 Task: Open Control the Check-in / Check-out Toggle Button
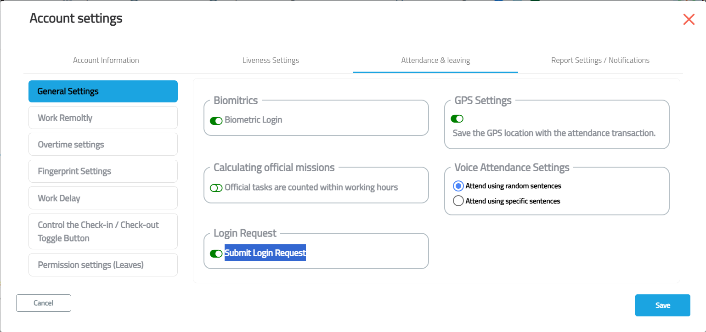(103, 231)
